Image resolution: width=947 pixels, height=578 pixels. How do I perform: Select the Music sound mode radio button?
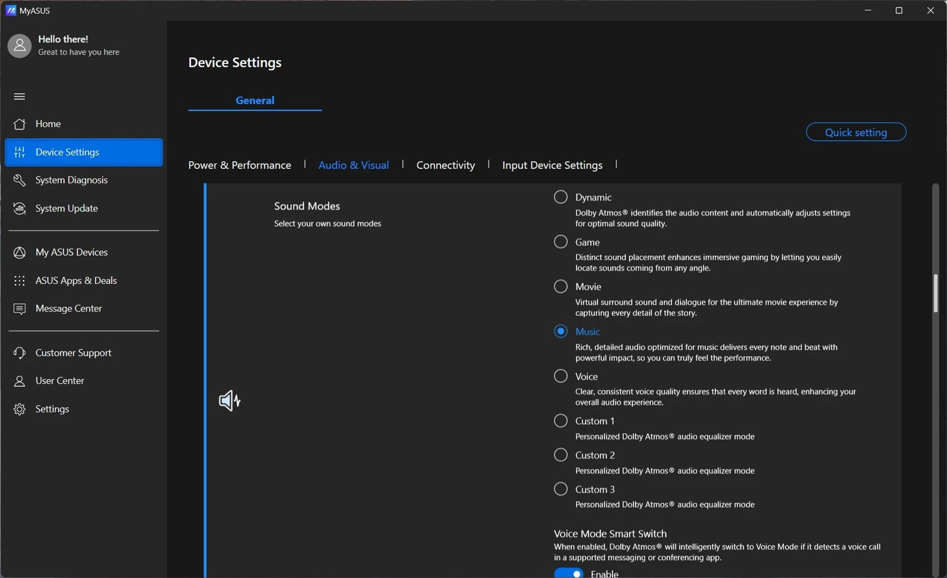(561, 331)
